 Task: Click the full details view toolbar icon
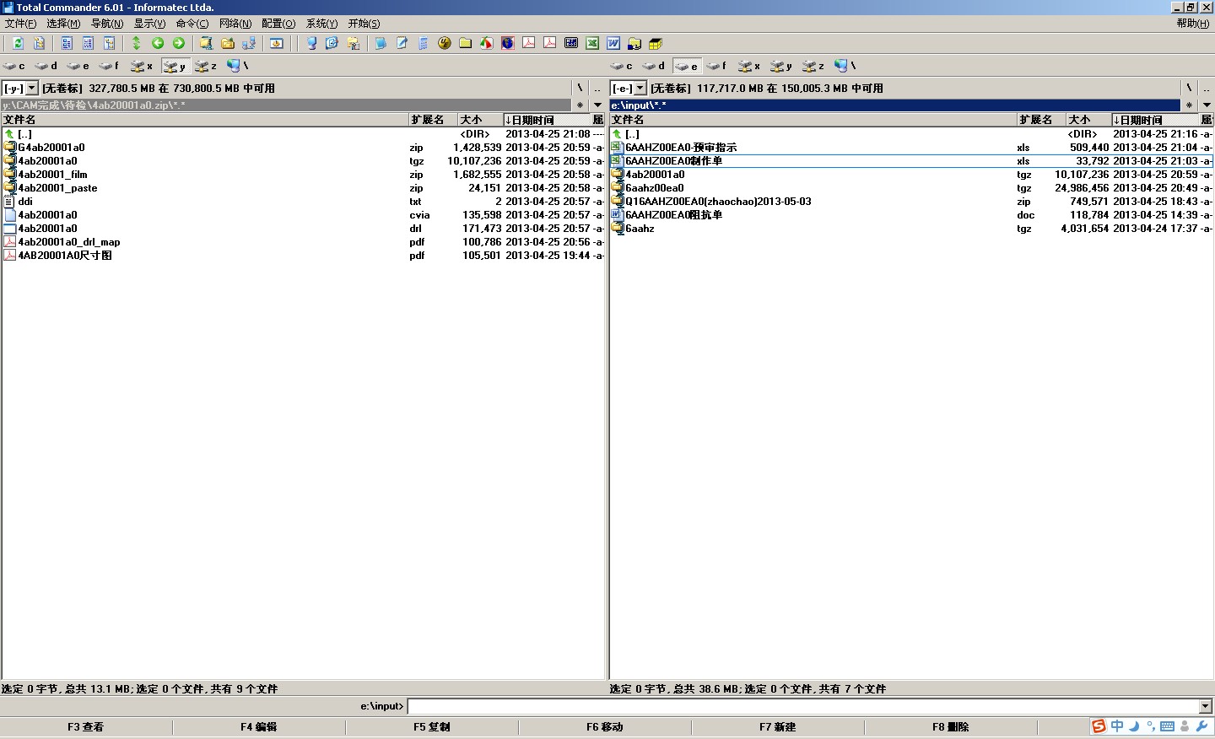pyautogui.click(x=88, y=43)
